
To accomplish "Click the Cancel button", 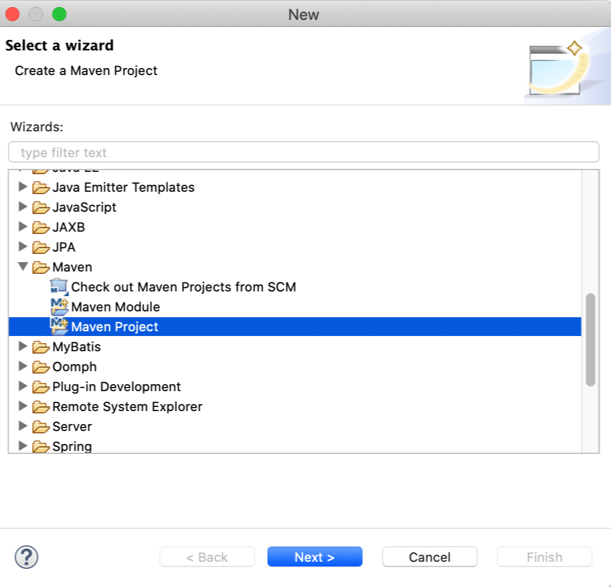I will pyautogui.click(x=430, y=557).
